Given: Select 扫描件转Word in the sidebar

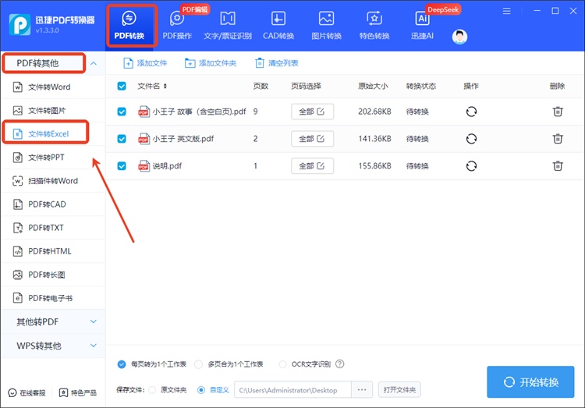Looking at the screenshot, I should click(52, 181).
